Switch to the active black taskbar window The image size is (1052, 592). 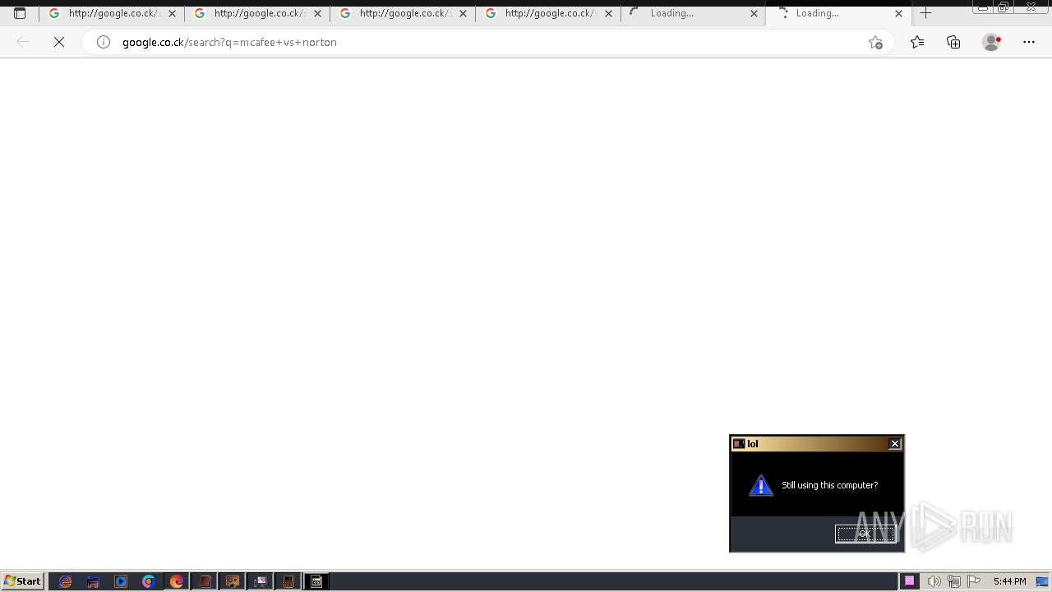pyautogui.click(x=316, y=581)
